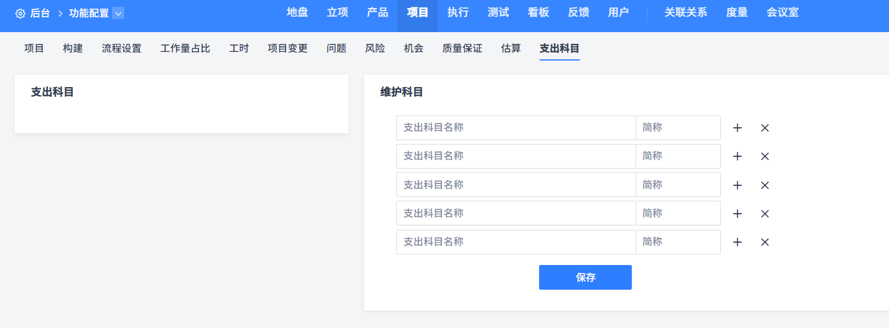Click the 保存 button

tap(585, 277)
